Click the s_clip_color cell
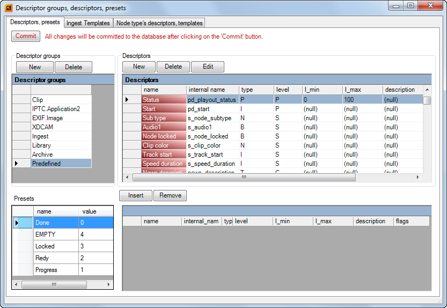447x308 pixels. tap(212, 145)
